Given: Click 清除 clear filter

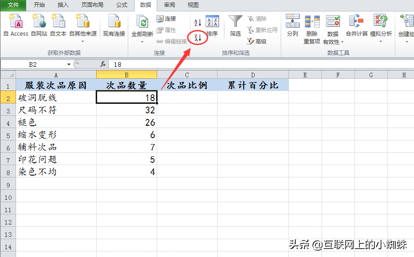Looking at the screenshot, I should 257,18.
